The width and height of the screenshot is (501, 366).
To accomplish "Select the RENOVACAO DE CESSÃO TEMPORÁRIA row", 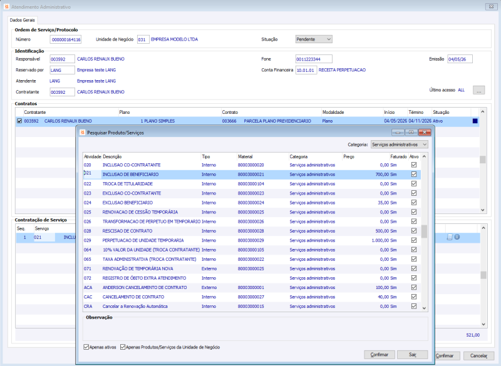I will coord(252,212).
